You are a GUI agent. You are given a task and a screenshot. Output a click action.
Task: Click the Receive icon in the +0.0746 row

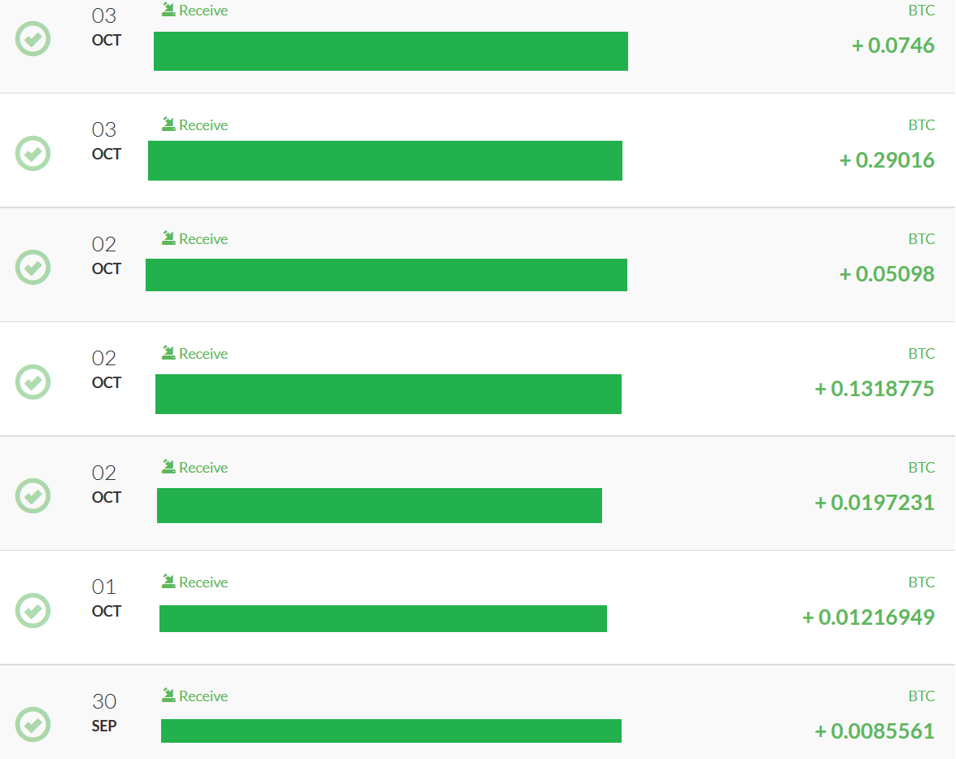168,10
